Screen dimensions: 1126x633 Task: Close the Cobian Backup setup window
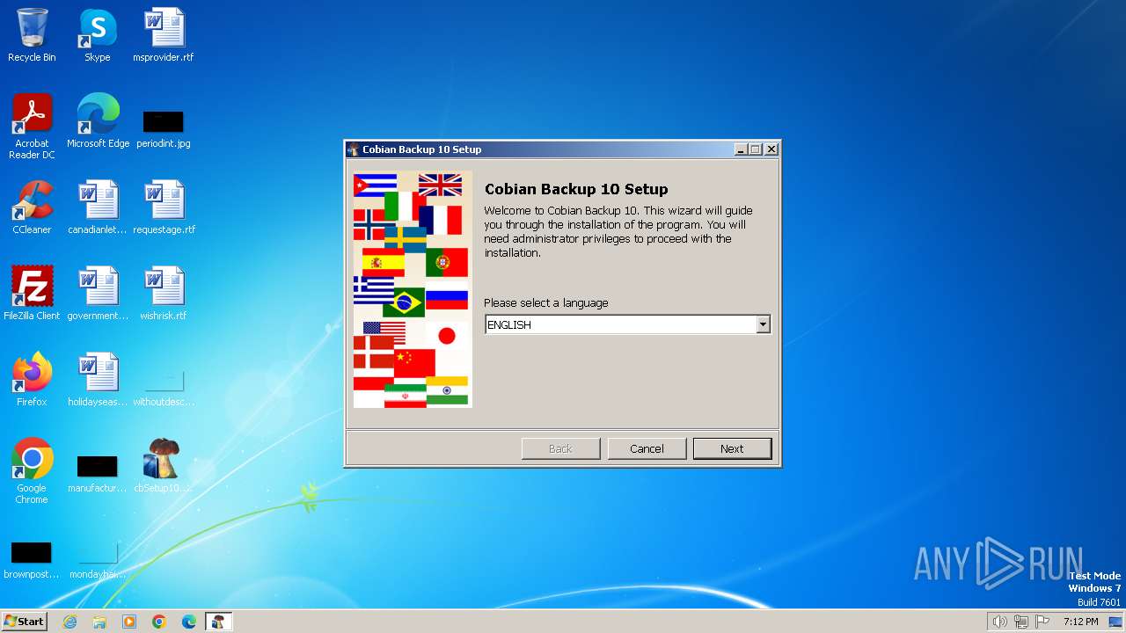tap(771, 149)
